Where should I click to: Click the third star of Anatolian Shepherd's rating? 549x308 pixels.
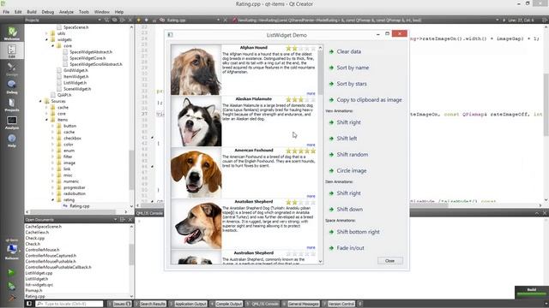(x=301, y=202)
